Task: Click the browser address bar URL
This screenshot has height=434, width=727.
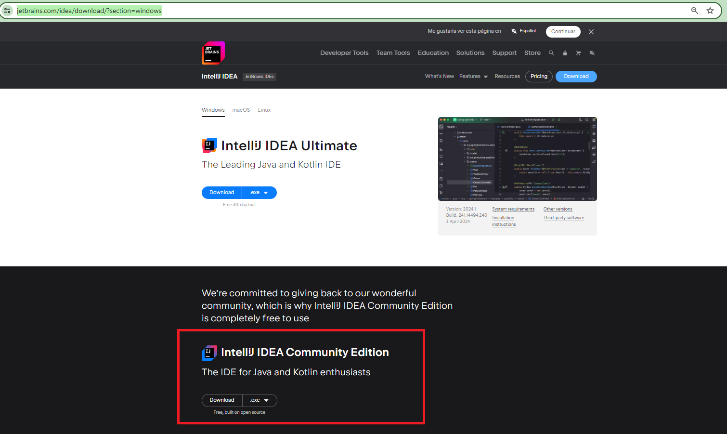Action: 90,11
